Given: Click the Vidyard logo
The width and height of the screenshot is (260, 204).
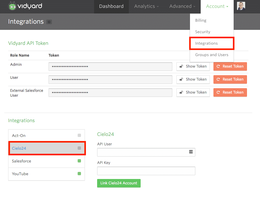Looking at the screenshot, I should coord(25,6).
